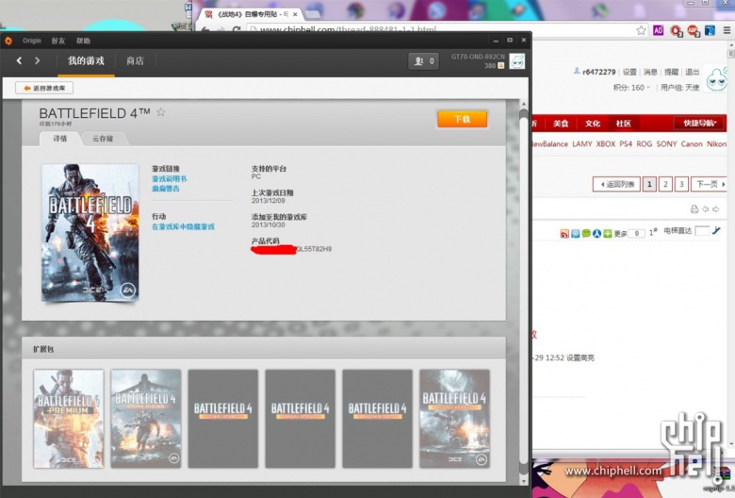Click the 电梯直达 floor input box

702,230
